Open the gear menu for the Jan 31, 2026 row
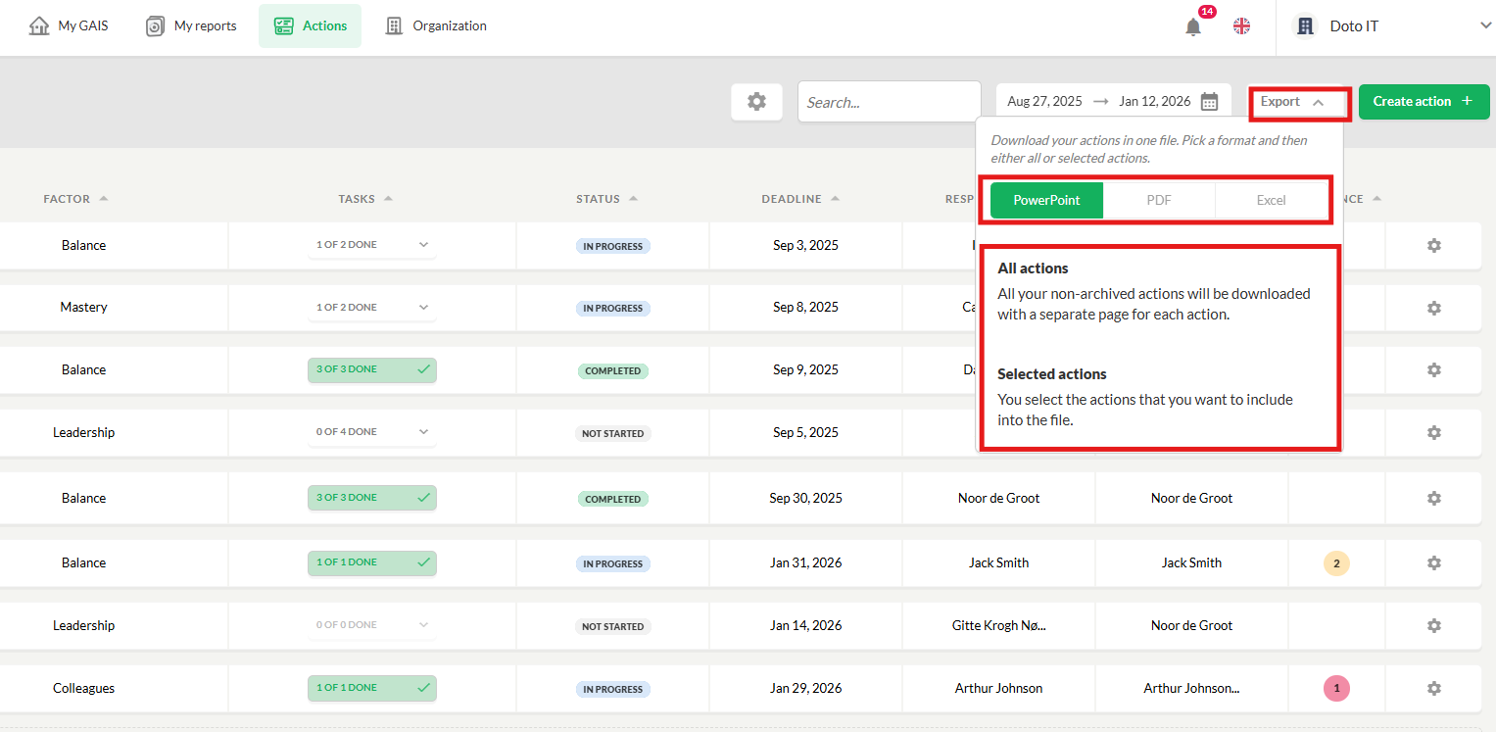Screen dimensions: 1496x732 (1434, 562)
